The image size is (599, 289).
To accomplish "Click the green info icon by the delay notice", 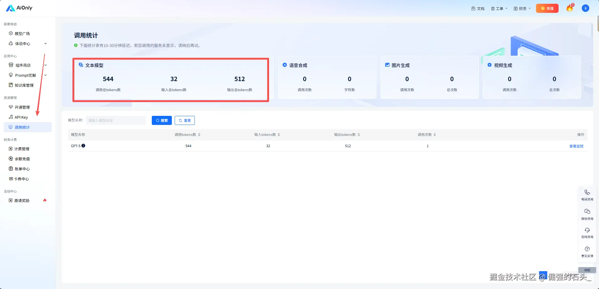I will click(76, 45).
